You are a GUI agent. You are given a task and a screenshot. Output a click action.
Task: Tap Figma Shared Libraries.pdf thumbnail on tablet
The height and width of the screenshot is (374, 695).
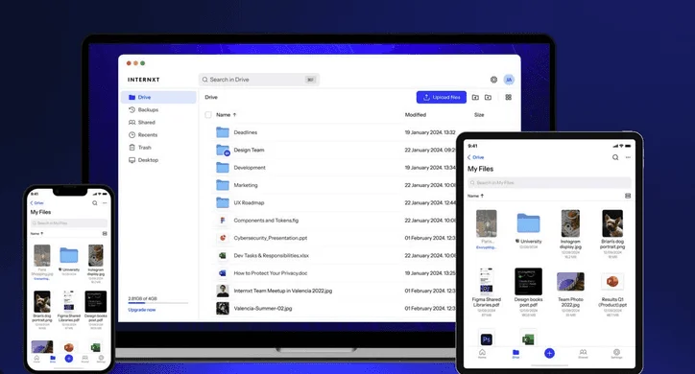pyautogui.click(x=487, y=282)
